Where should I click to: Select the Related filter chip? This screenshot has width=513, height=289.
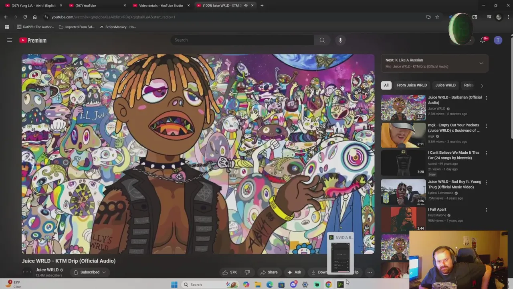click(468, 85)
